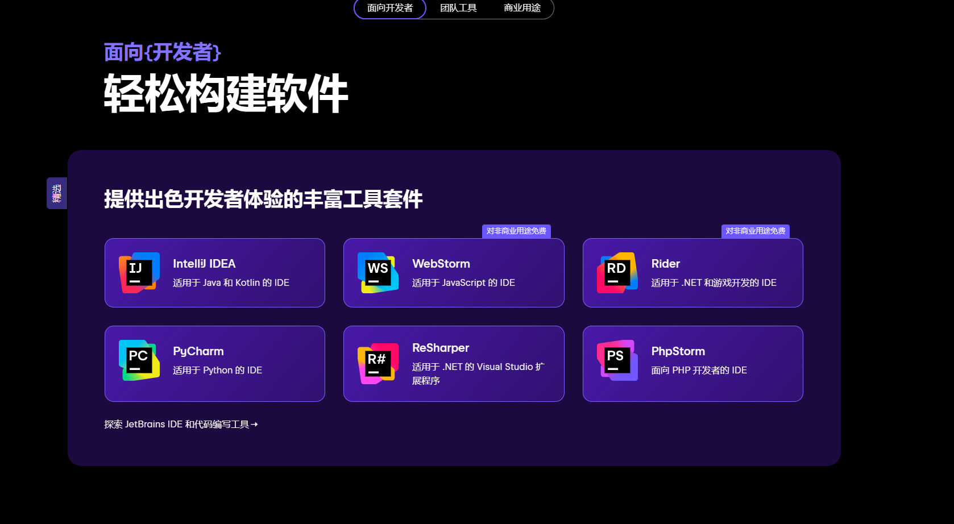The image size is (954, 524).
Task: Click text 适用于 .NET 和游戏开发的 IDE
Action: (714, 282)
